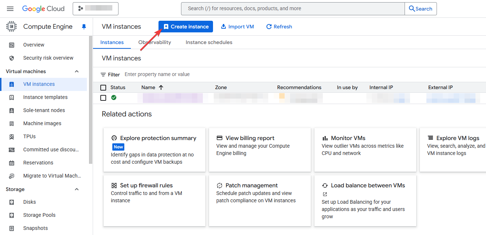The image size is (486, 235).
Task: Toggle the select-all header checkbox
Action: [103, 88]
